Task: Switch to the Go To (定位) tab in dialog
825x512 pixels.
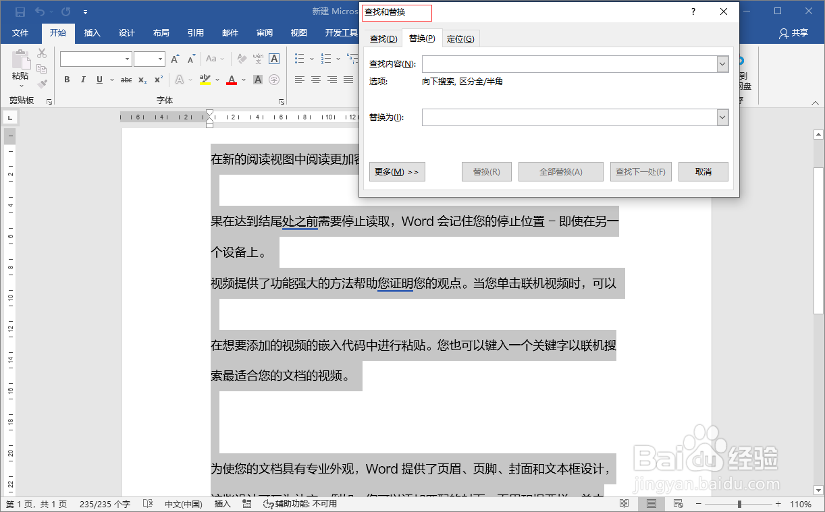Action: click(x=460, y=39)
